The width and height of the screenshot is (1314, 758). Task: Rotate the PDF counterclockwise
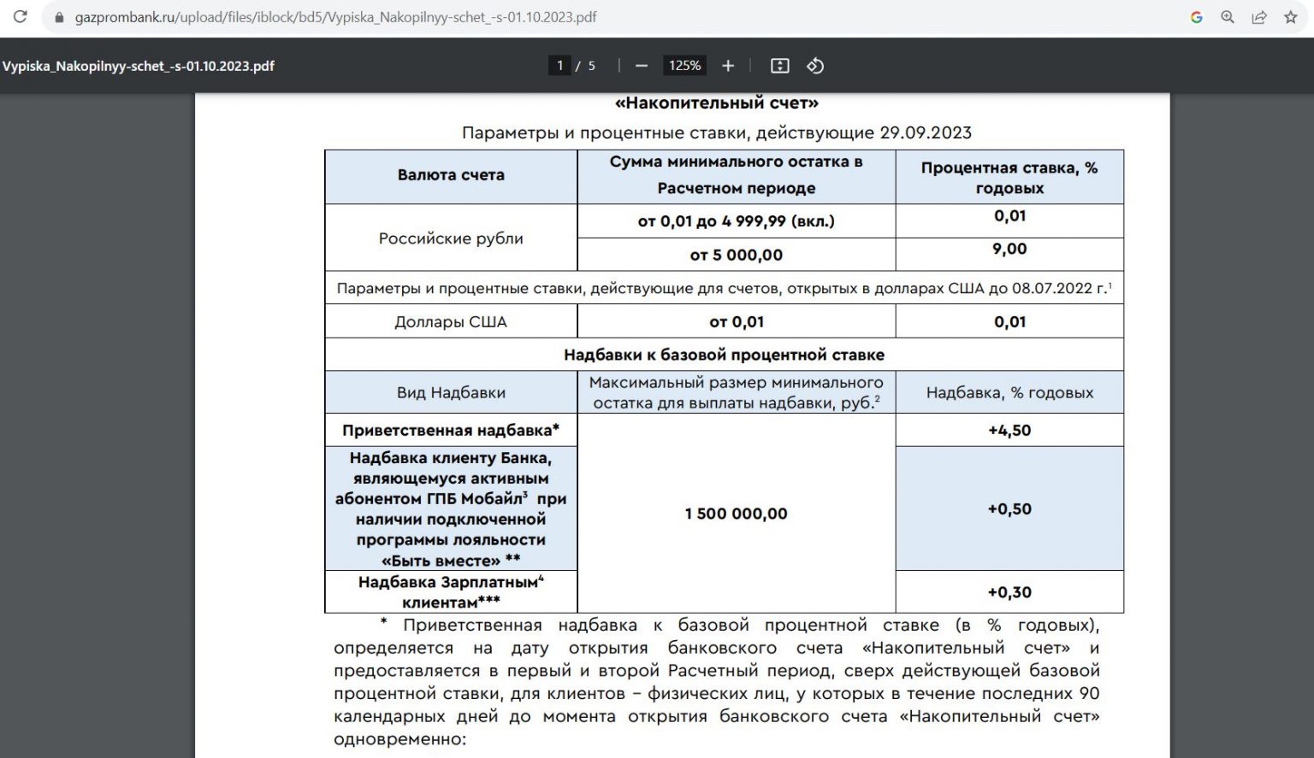(x=815, y=66)
